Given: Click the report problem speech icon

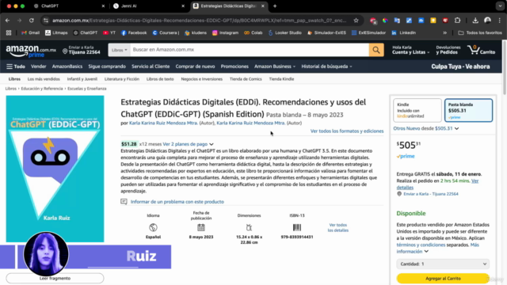Looking at the screenshot, I should pos(124,202).
